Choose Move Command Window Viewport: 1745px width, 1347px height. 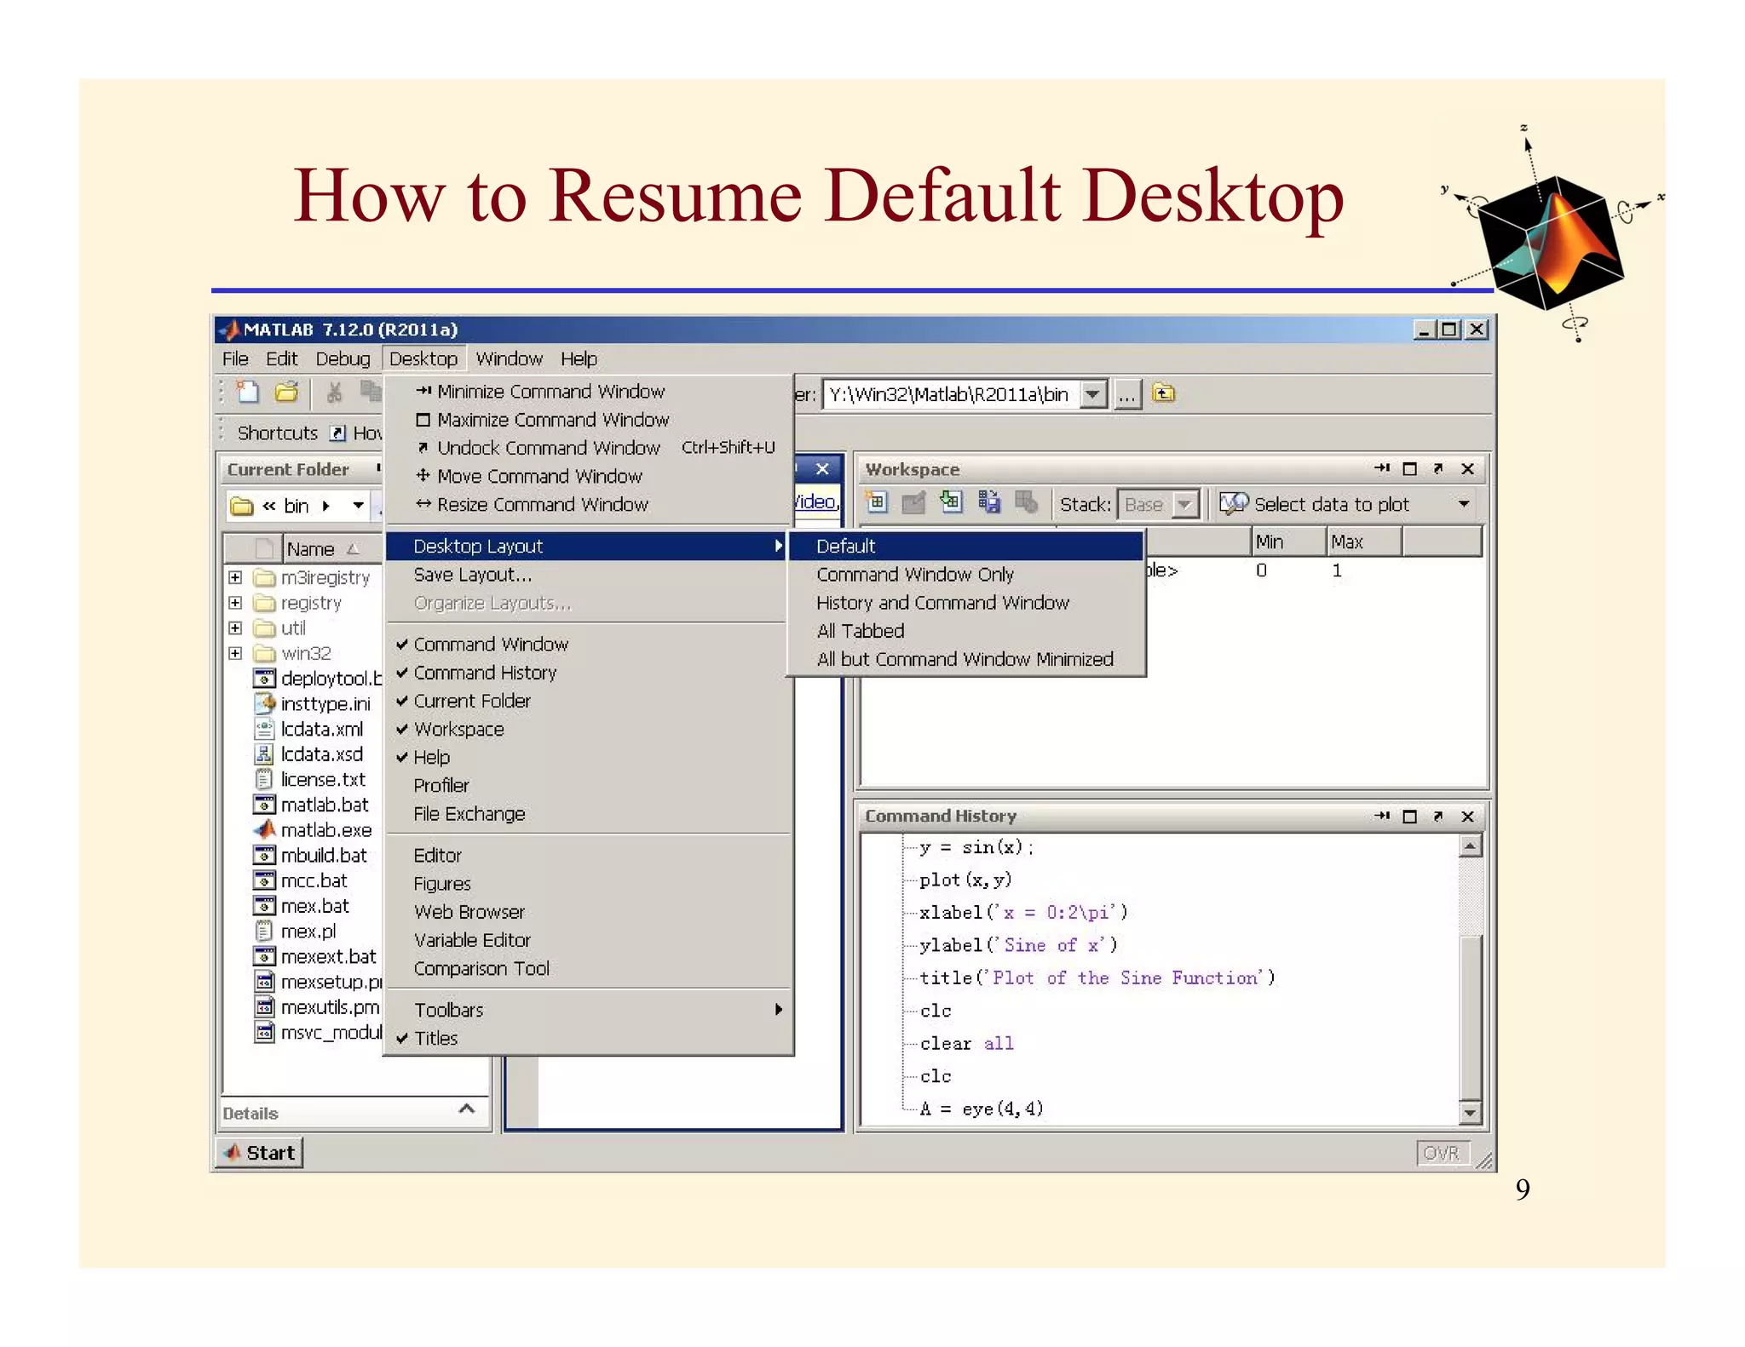tap(588, 476)
